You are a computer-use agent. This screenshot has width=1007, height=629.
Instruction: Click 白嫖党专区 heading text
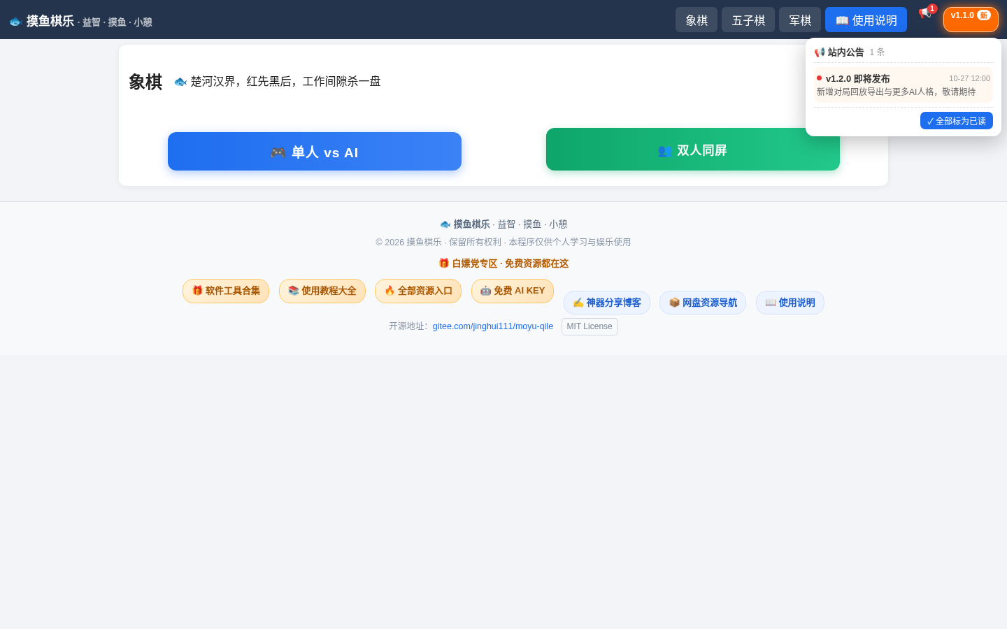tap(503, 263)
